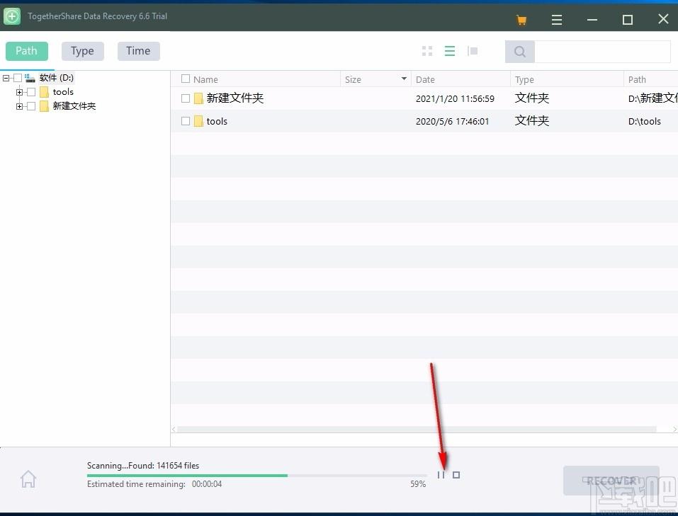This screenshot has width=678, height=516.
Task: Click in the search input field
Action: (601, 52)
